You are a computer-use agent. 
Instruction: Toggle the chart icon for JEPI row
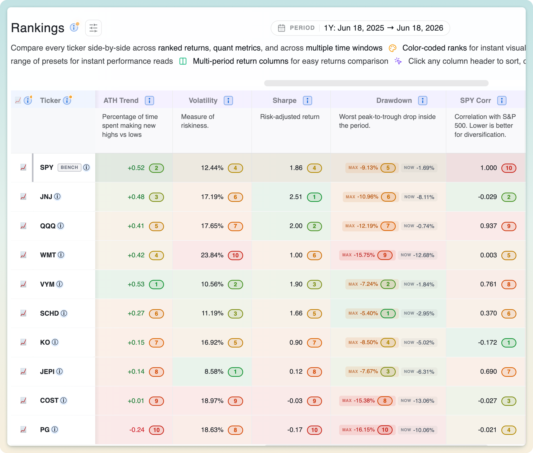pos(23,372)
